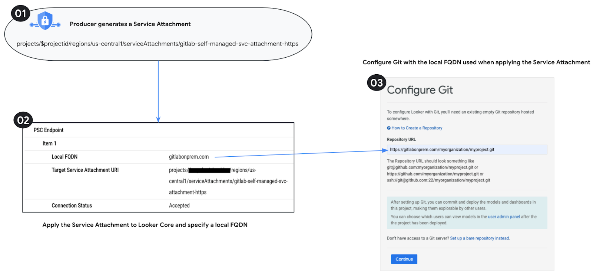This screenshot has width=593, height=275.
Task: Click the PSC Endpoint header
Action: (x=49, y=130)
